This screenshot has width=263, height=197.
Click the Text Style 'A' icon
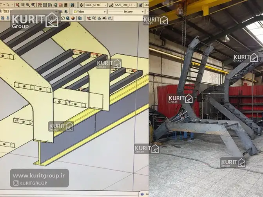tap(81, 5)
